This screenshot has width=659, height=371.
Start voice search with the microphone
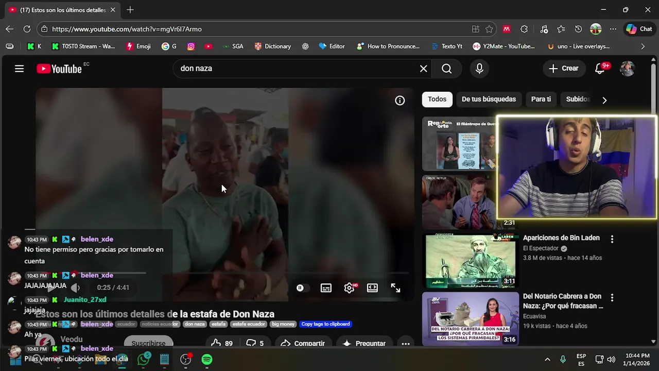(x=479, y=69)
